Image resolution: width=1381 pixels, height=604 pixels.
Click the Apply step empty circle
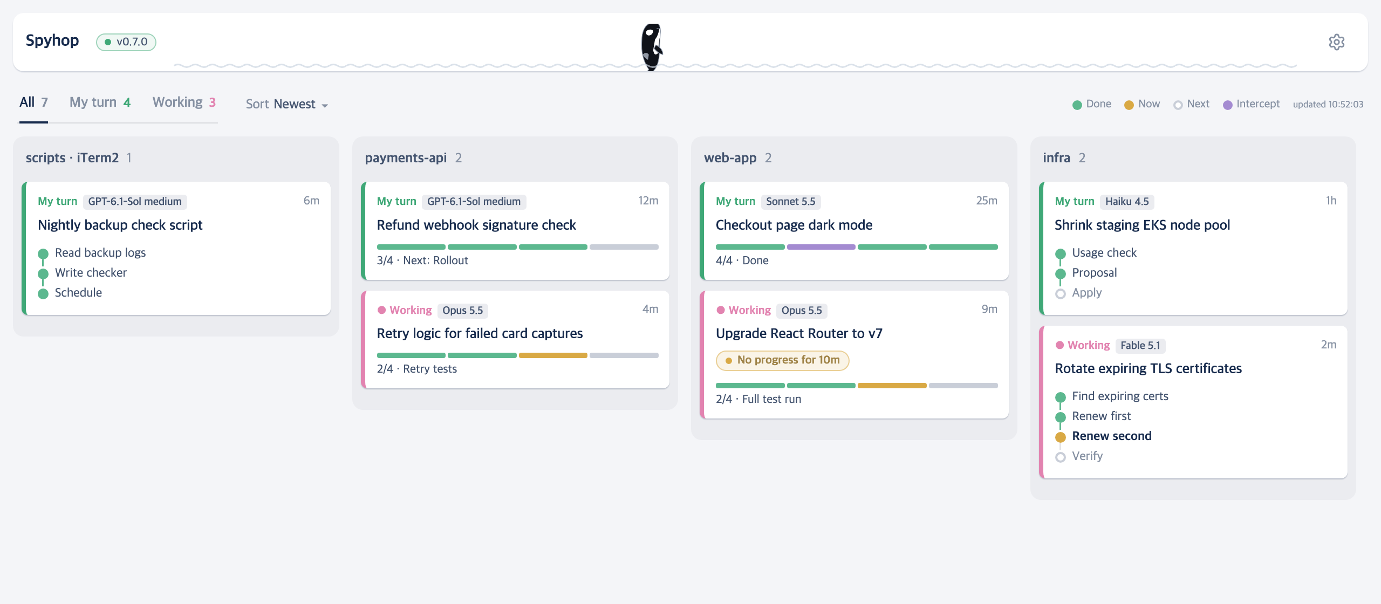[1061, 293]
